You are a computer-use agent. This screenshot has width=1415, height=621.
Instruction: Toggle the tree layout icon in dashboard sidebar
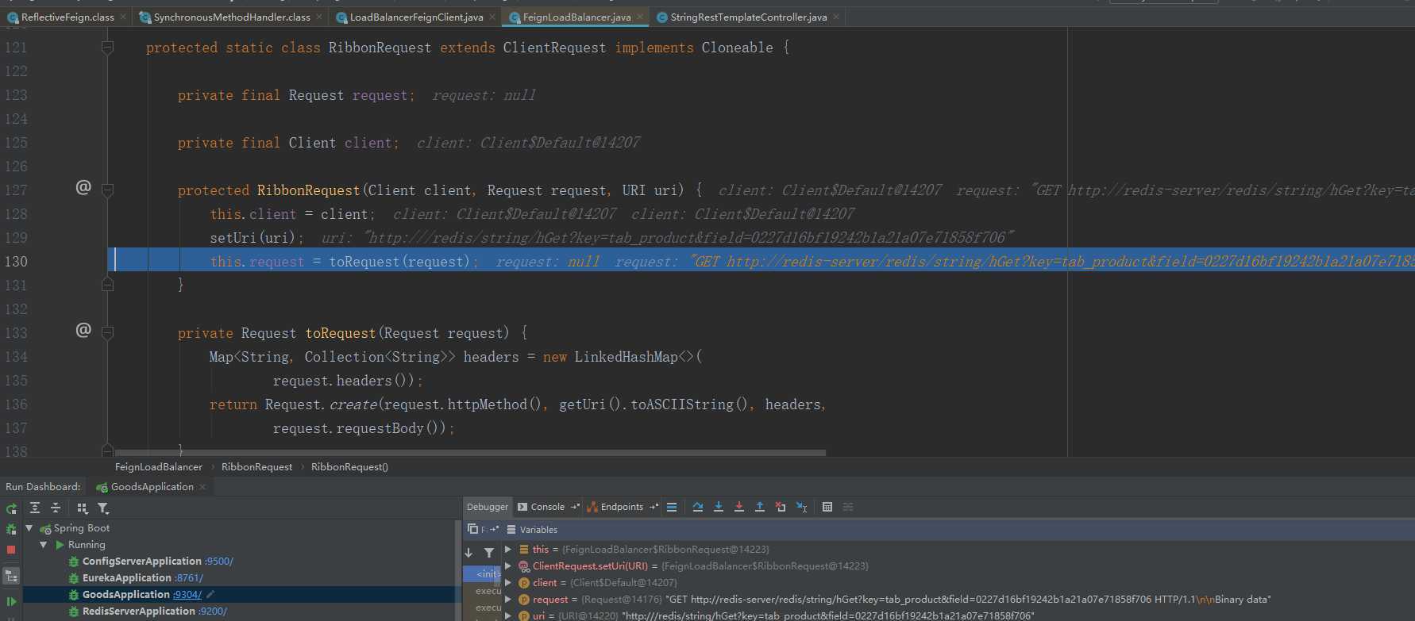pos(11,576)
